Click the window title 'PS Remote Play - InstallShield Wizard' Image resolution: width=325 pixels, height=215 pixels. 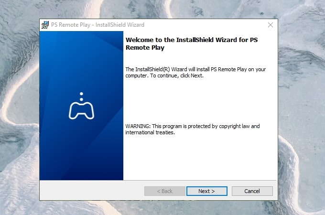97,25
